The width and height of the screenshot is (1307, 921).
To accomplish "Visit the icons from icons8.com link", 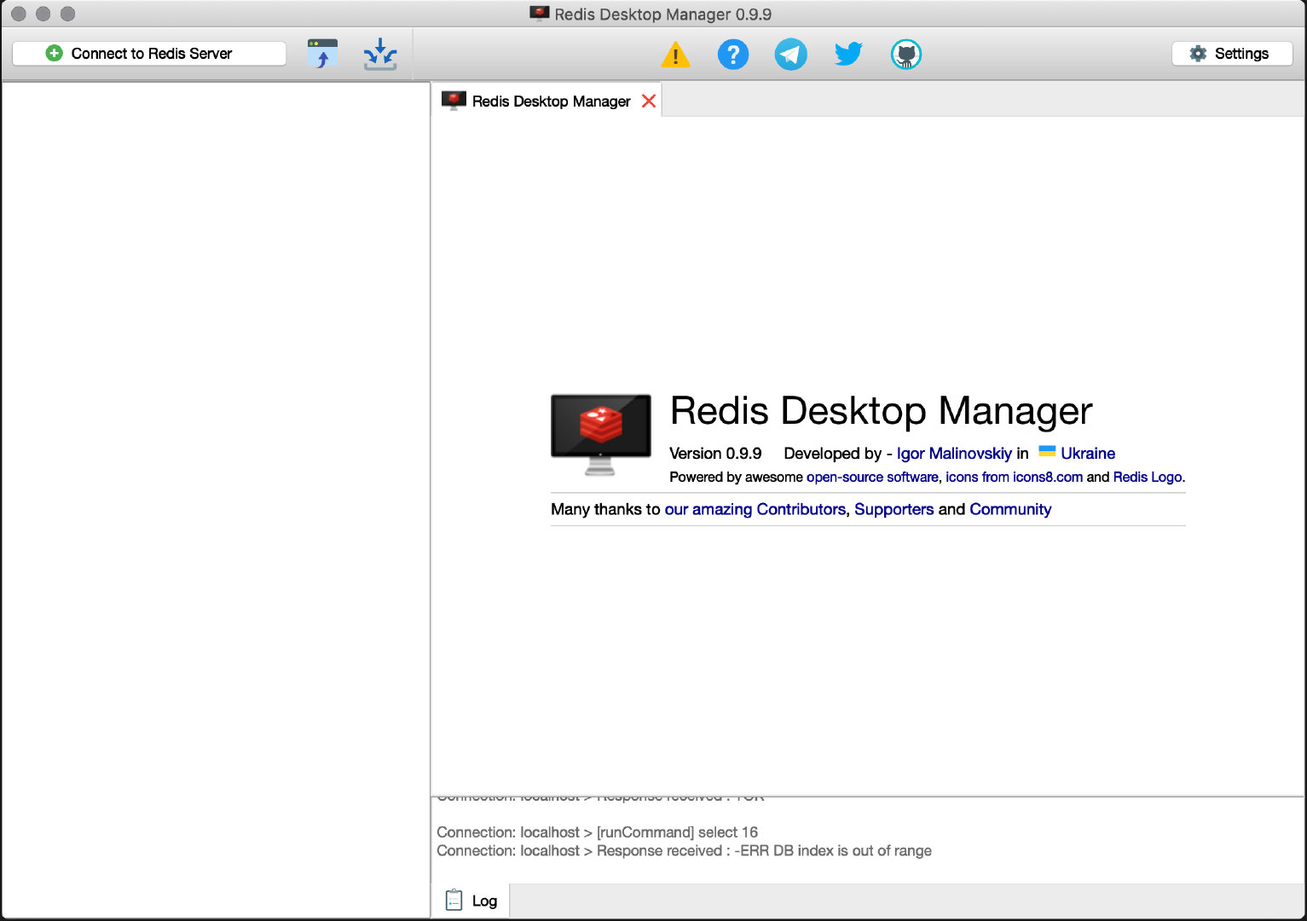I will coord(1014,477).
